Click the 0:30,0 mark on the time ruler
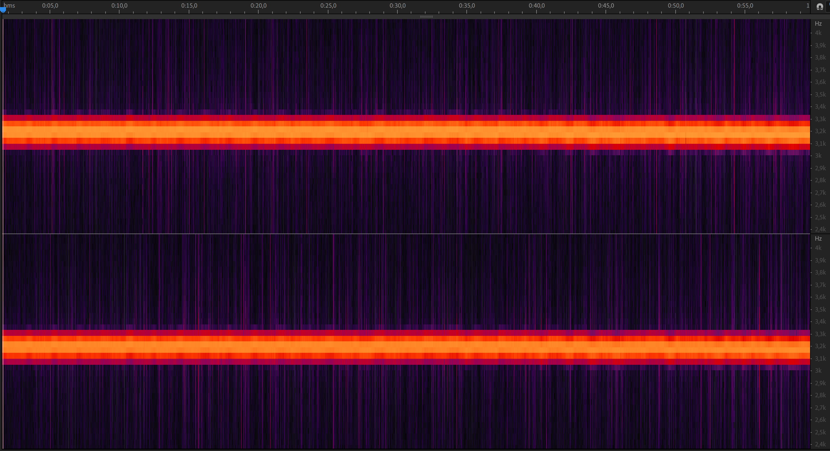 click(x=397, y=6)
